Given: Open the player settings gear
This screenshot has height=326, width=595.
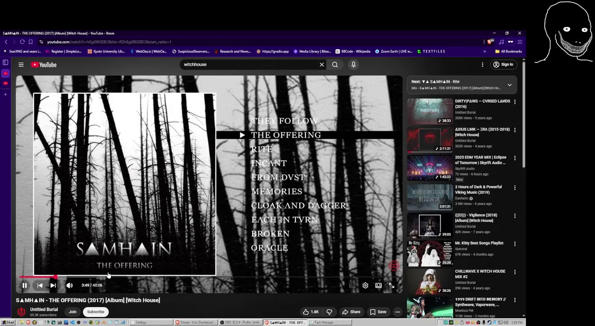Looking at the screenshot, I should 365,285.
